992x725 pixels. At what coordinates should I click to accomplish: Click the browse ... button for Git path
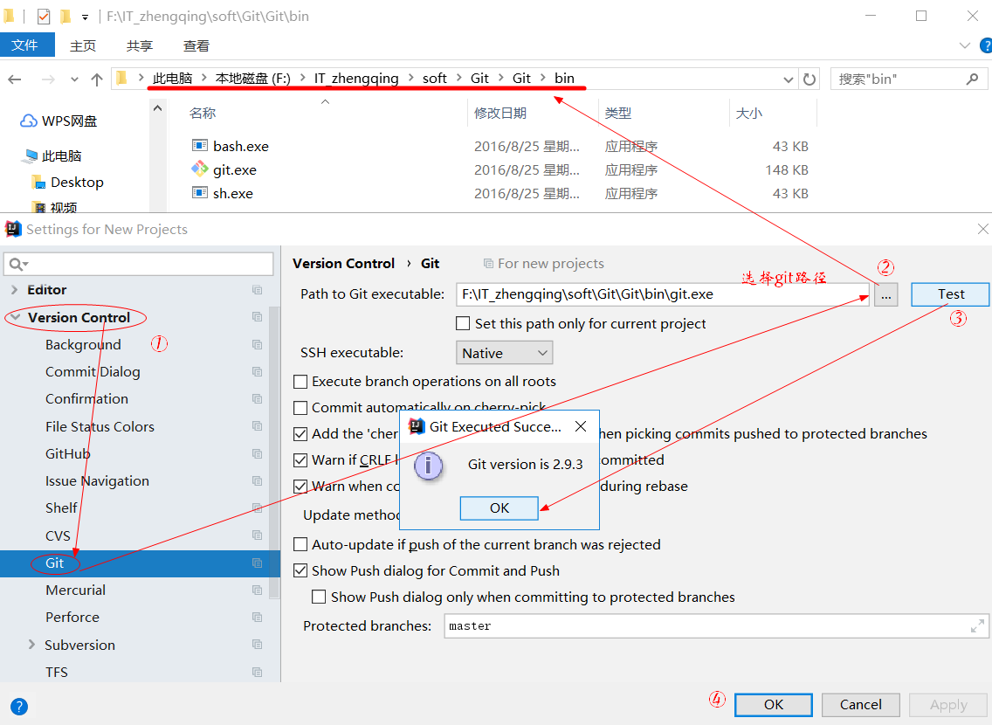(885, 295)
